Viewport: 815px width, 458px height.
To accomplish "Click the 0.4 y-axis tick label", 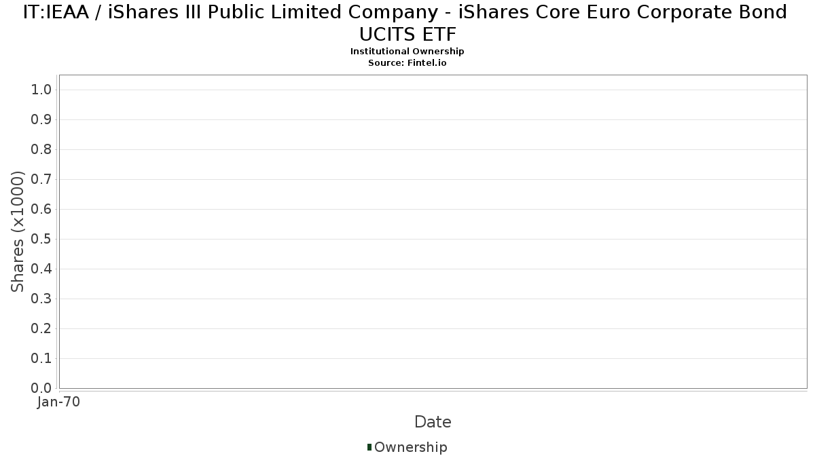I will click(41, 269).
